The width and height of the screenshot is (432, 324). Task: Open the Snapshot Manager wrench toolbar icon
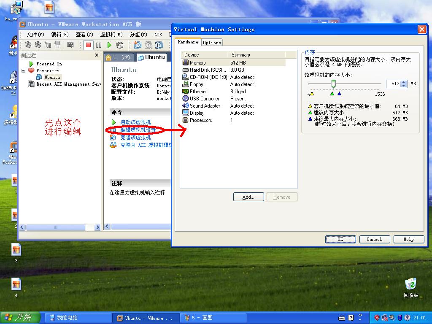(159, 45)
